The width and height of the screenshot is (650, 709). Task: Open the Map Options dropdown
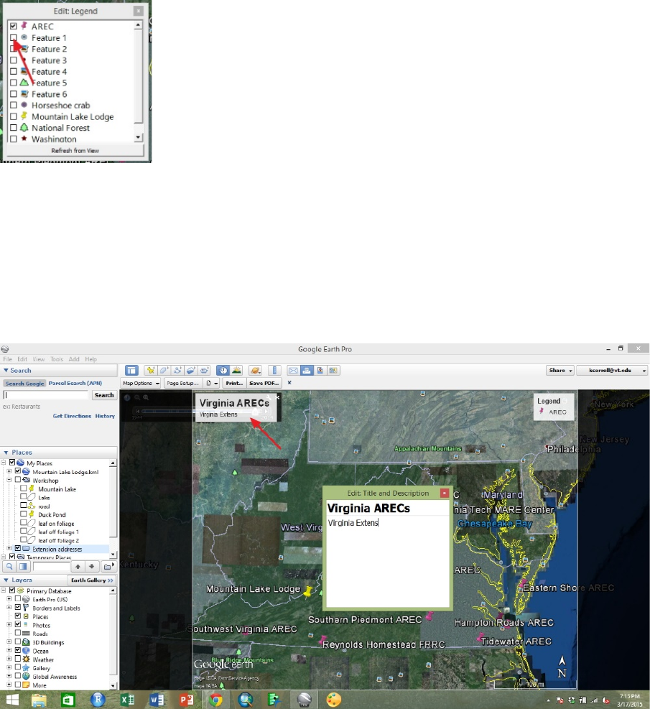coord(141,383)
